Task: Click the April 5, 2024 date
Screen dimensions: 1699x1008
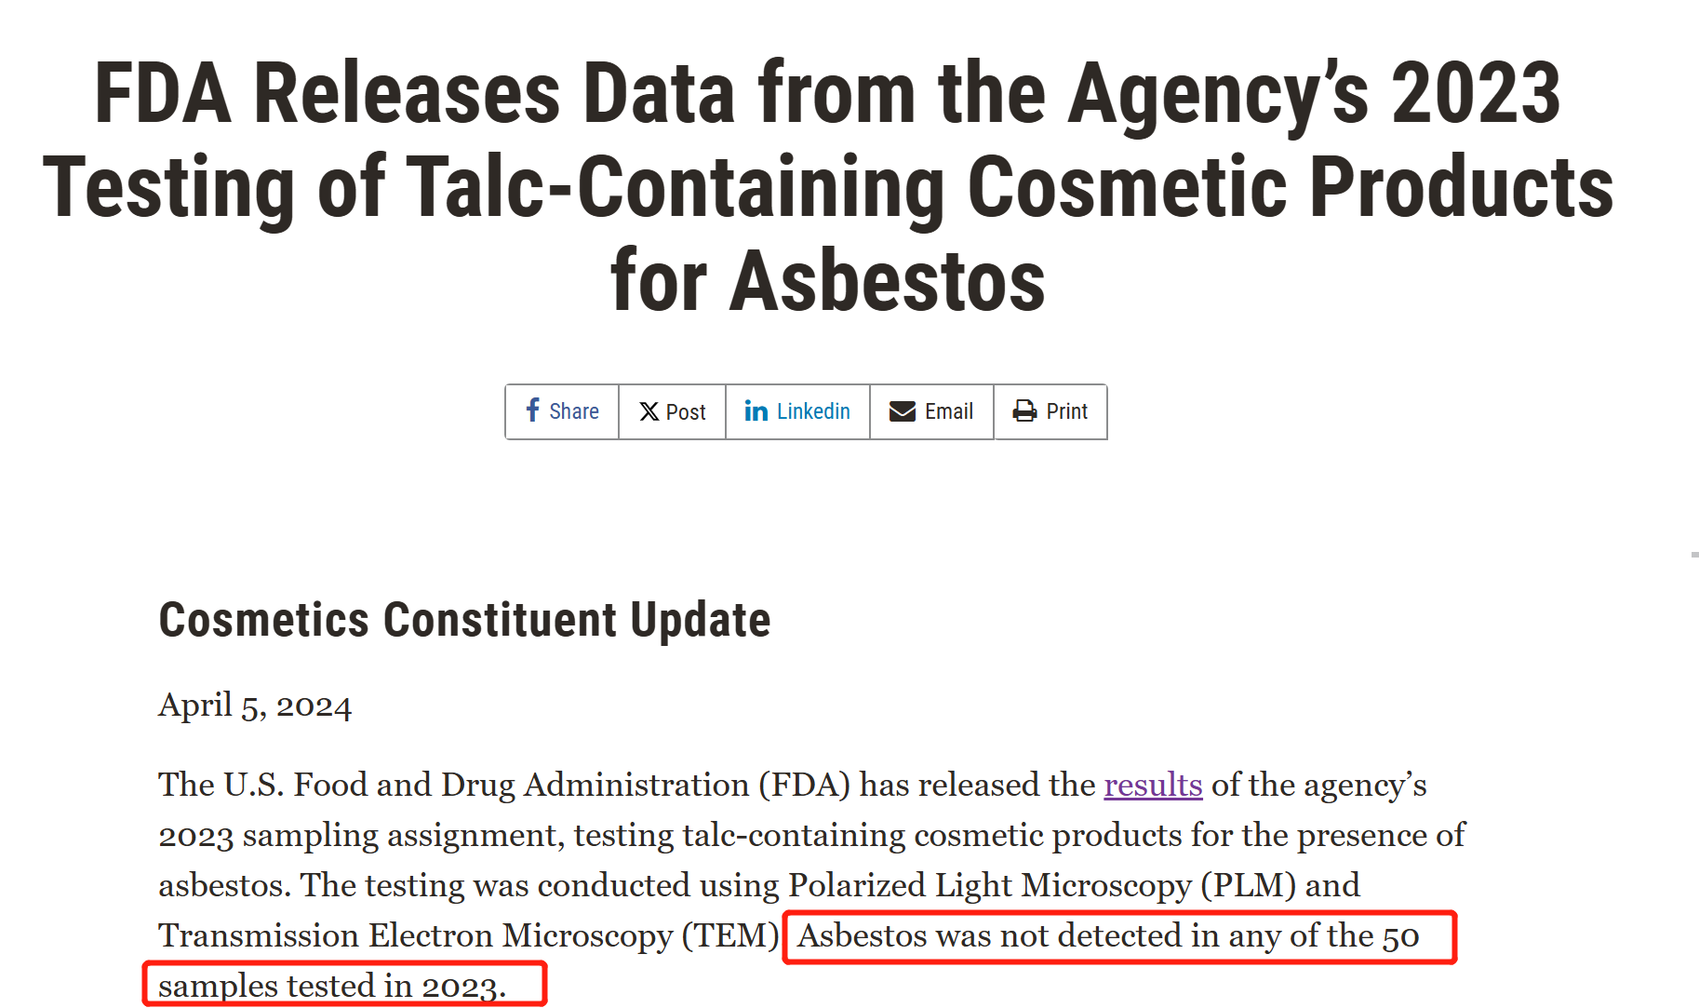Action: [x=255, y=706]
